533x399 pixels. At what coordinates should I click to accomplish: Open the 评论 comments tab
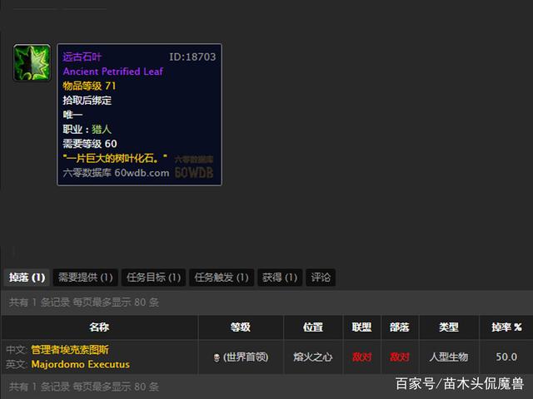pyautogui.click(x=321, y=278)
